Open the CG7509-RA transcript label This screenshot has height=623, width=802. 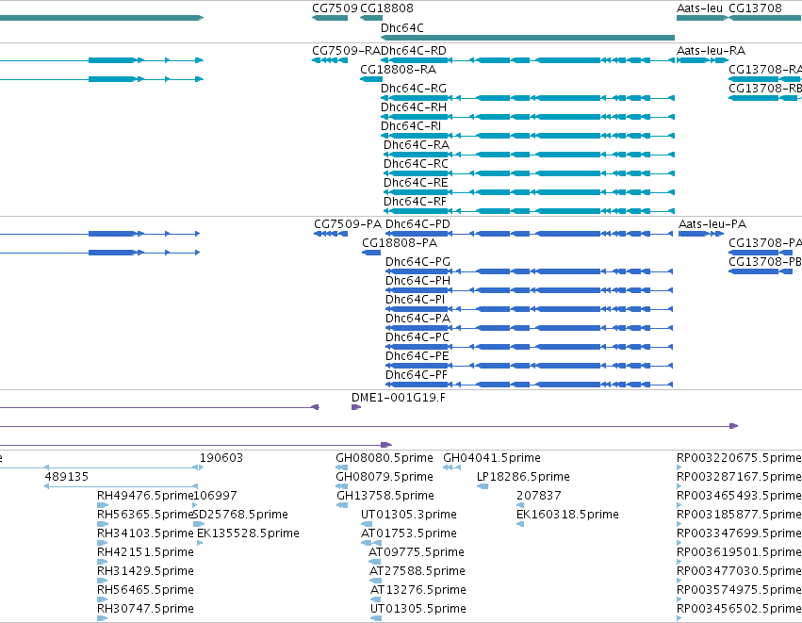[x=346, y=51]
